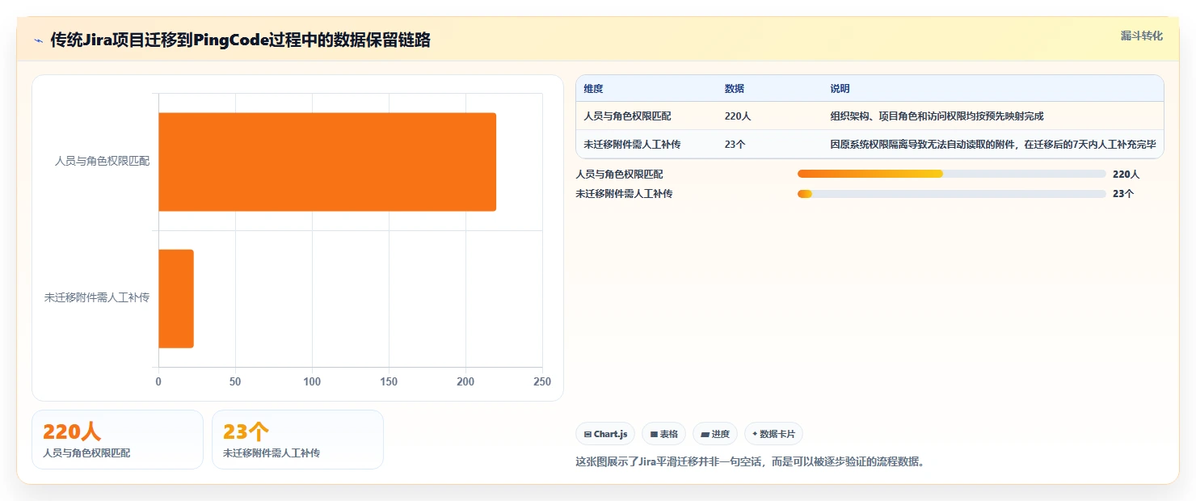Screen dimensions: 1196x501
Task: Select table cell 未迁移附件需人工补传
Action: point(632,145)
